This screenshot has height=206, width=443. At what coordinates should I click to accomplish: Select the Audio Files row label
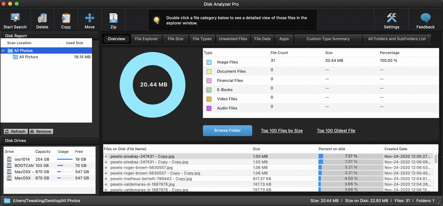tap(227, 108)
